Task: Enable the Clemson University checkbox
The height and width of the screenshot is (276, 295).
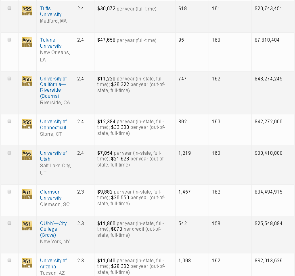Action: [9, 192]
